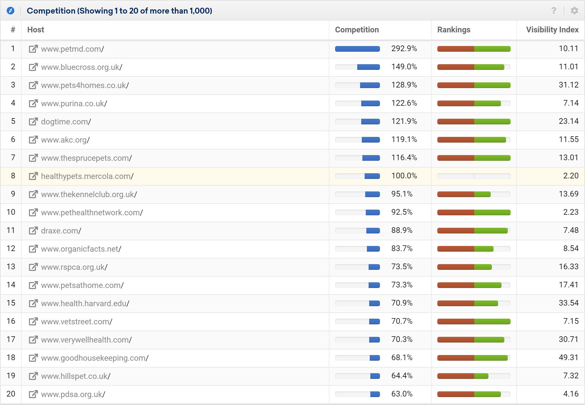
Task: Open external link icon for www.organicfacts.net
Action: [x=33, y=249]
